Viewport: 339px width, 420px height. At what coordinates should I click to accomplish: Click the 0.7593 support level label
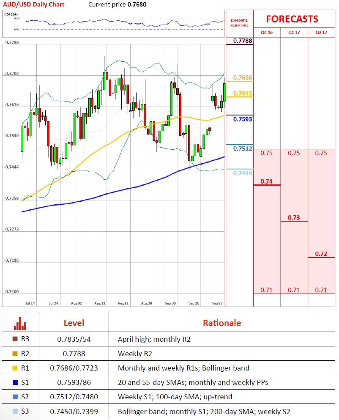point(243,119)
